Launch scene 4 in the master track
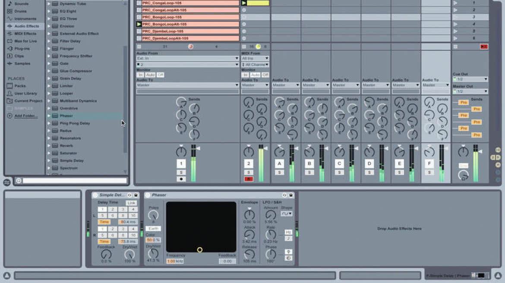 (455, 24)
